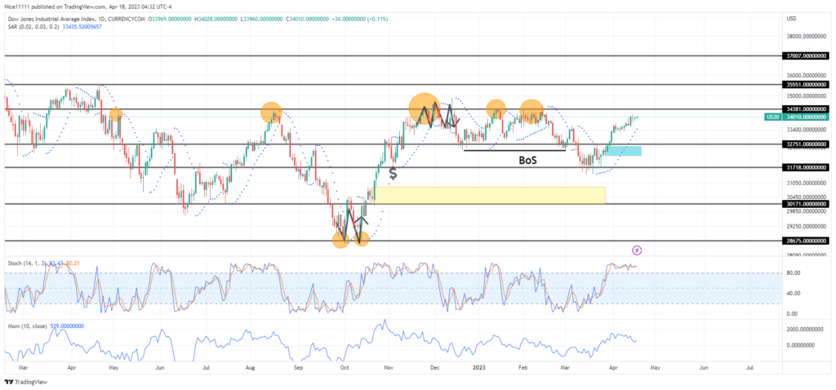
Task: Select the BoS horizontal line drawing
Action: click(514, 151)
